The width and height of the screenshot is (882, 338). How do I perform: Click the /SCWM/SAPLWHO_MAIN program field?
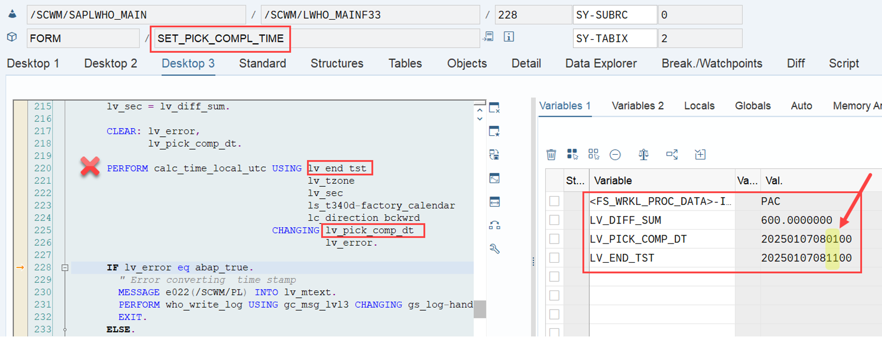[x=136, y=14]
